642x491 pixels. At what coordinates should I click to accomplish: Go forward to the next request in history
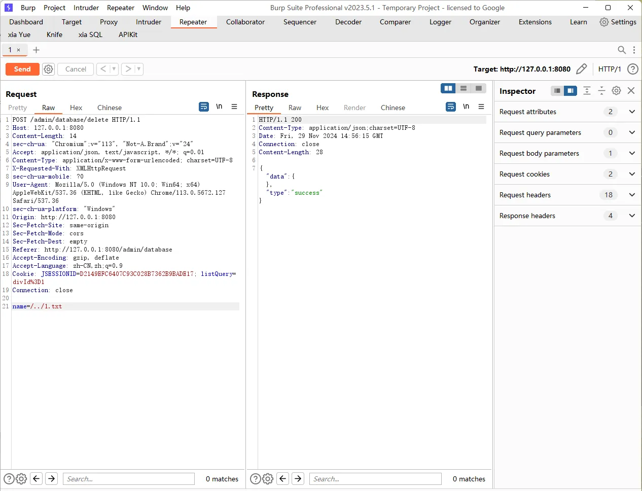click(128, 69)
